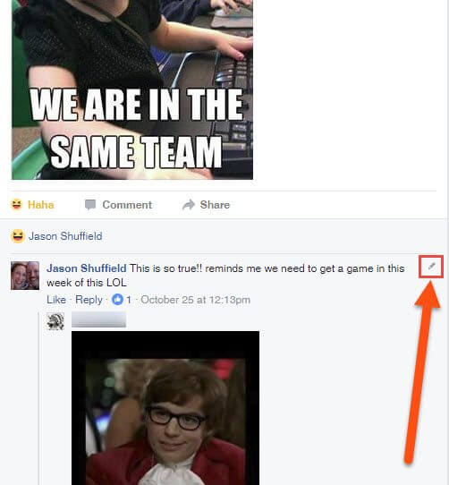Click the Haha reaction label
449x485 pixels.
pyautogui.click(x=41, y=205)
